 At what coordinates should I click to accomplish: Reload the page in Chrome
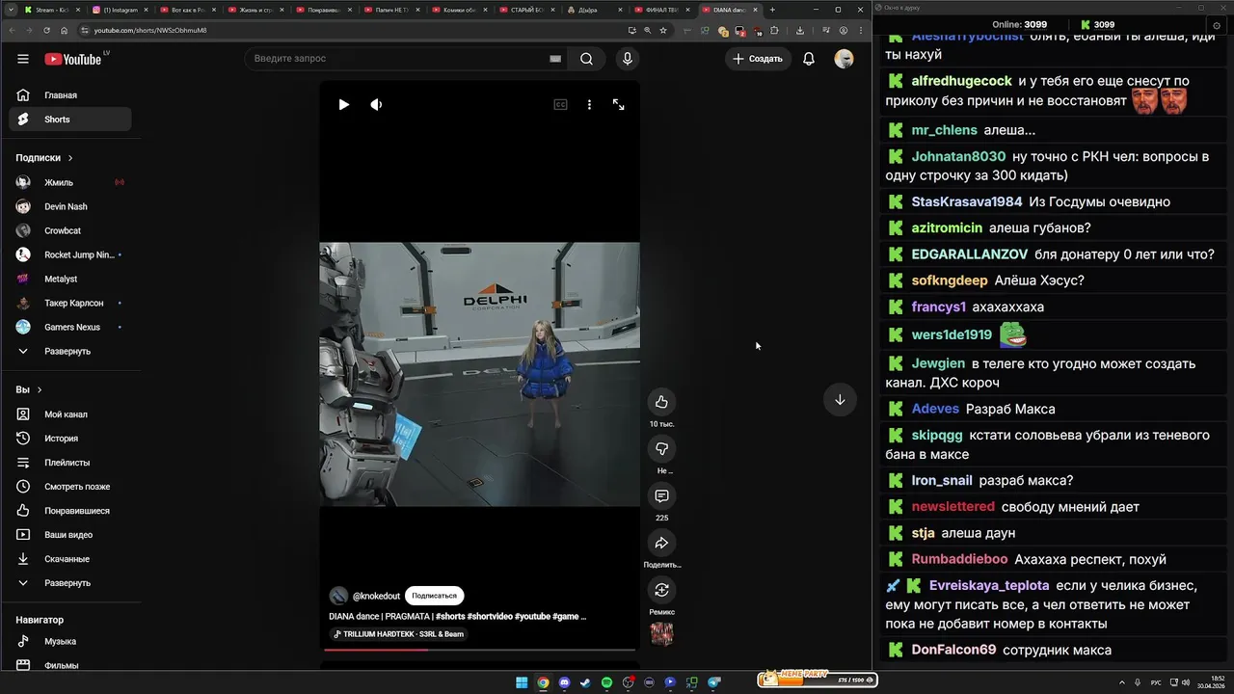pyautogui.click(x=45, y=30)
